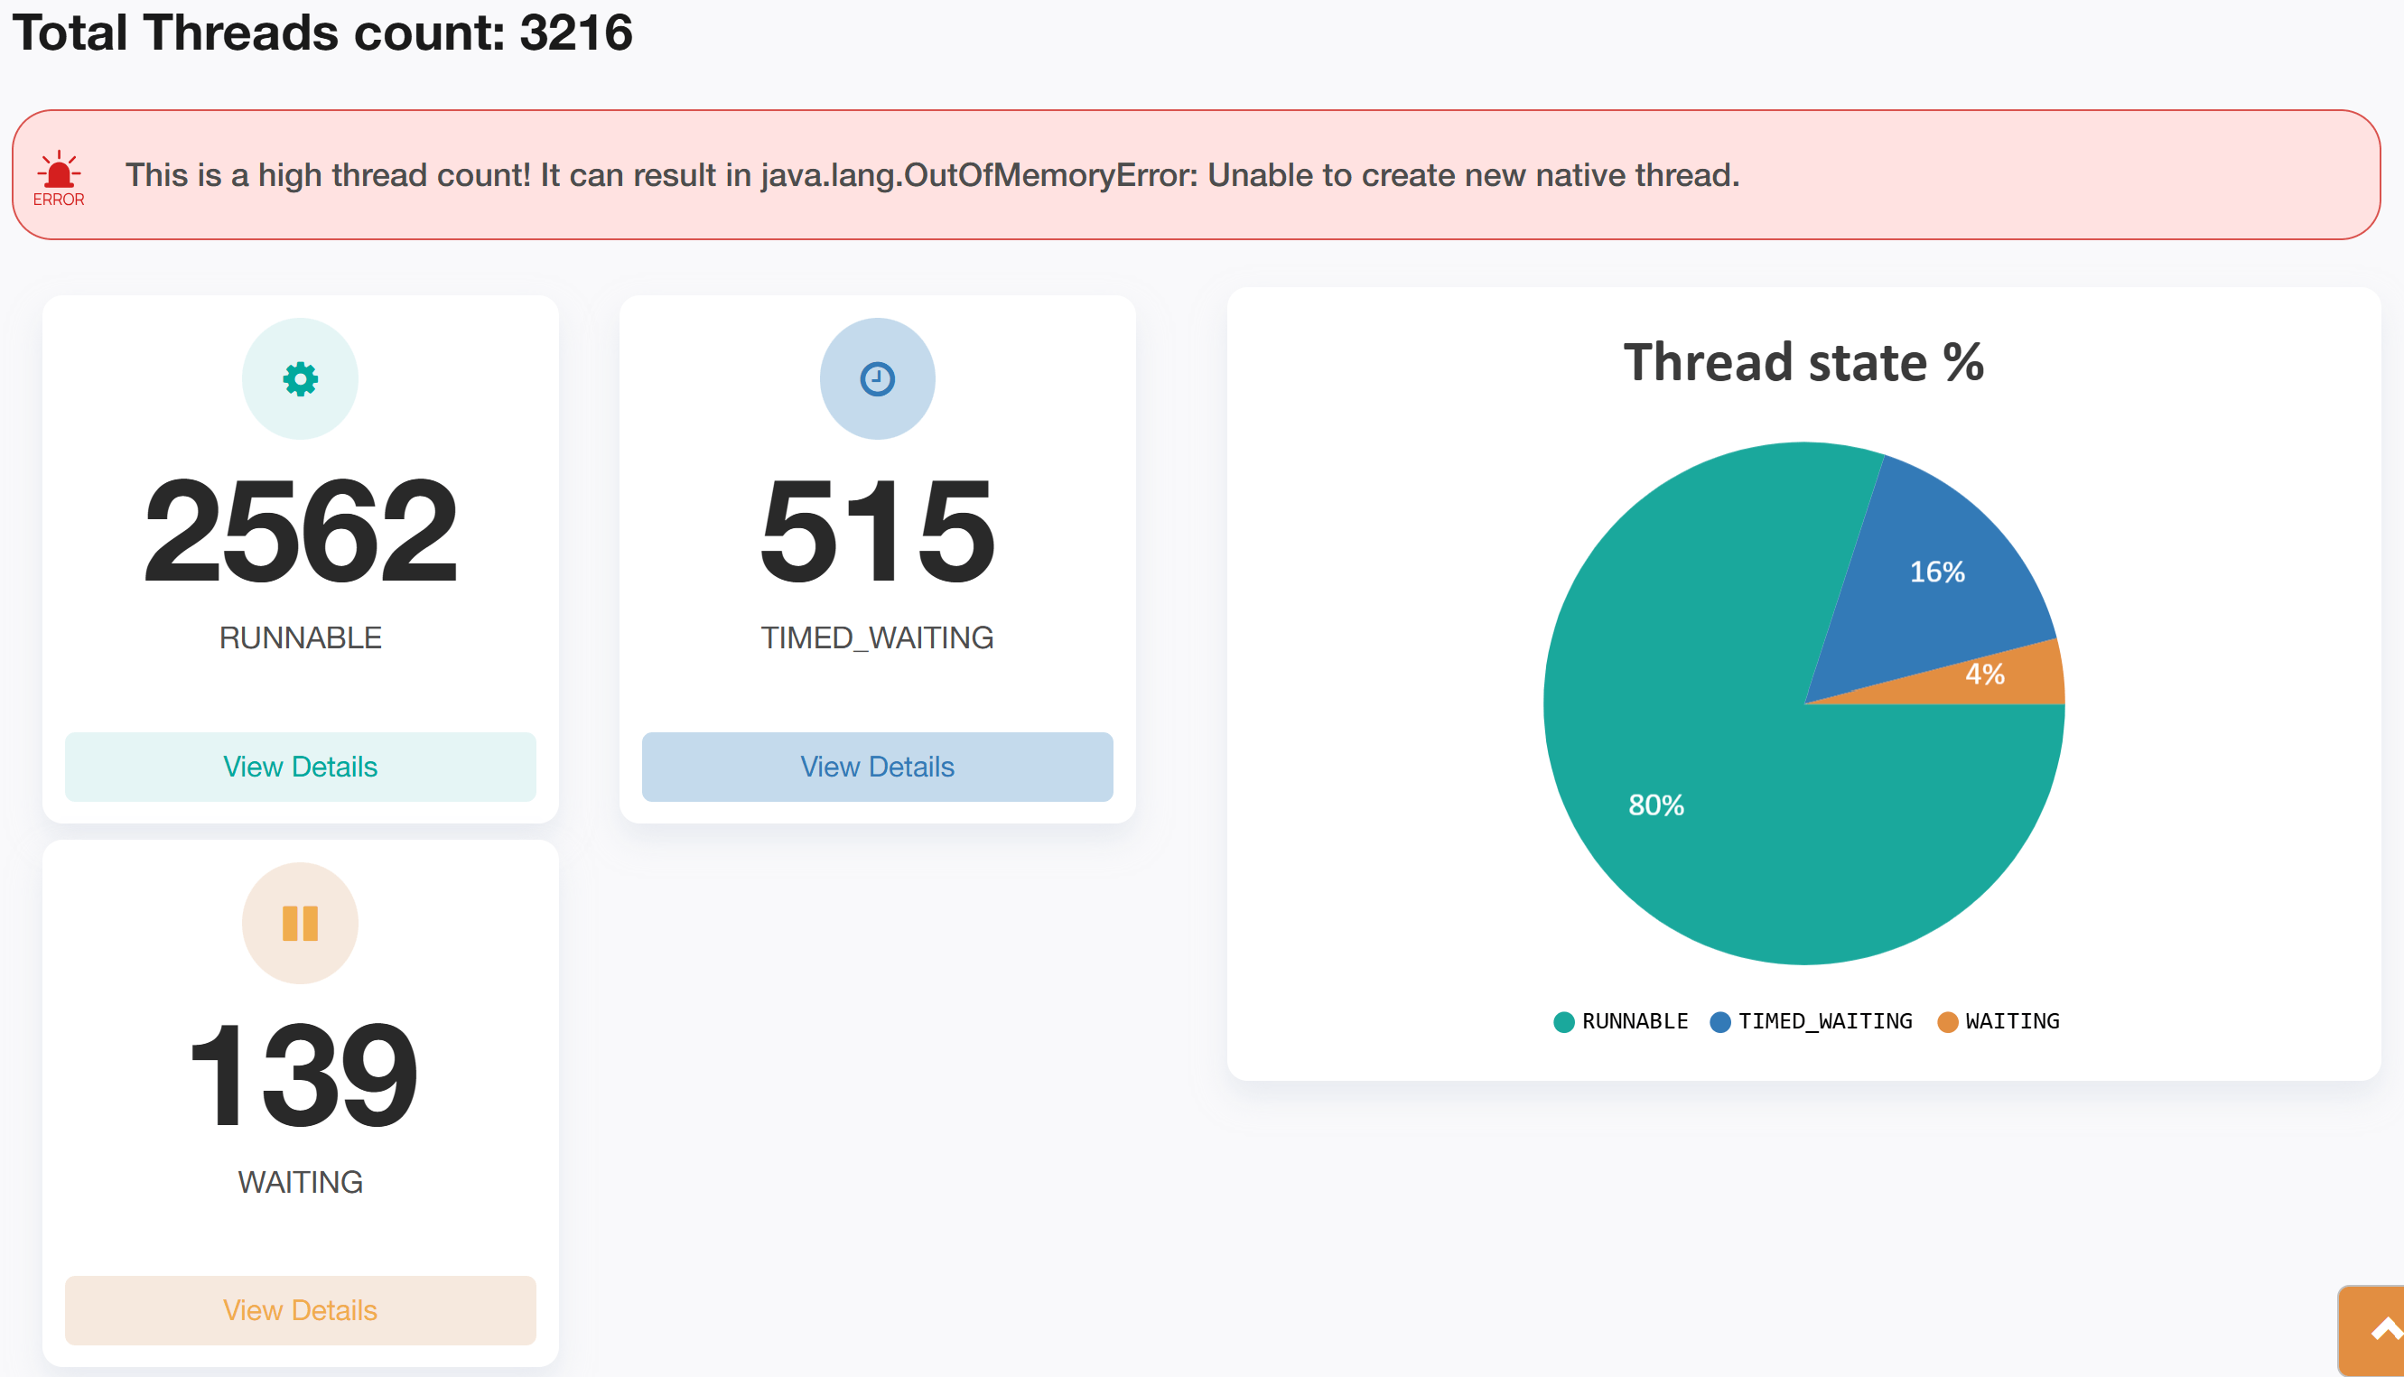Click the RUNNABLE gear icon
This screenshot has height=1377, width=2404.
tap(300, 379)
